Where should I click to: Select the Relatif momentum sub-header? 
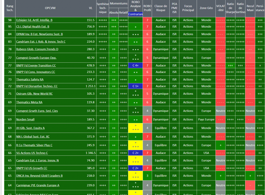coord(123,13)
